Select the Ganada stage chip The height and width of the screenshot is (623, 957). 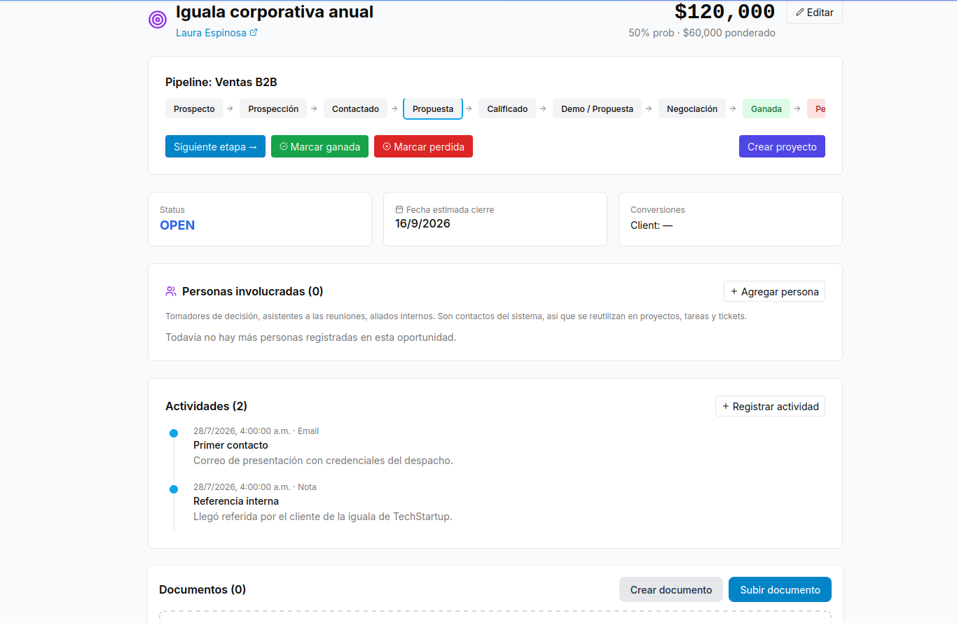point(766,108)
